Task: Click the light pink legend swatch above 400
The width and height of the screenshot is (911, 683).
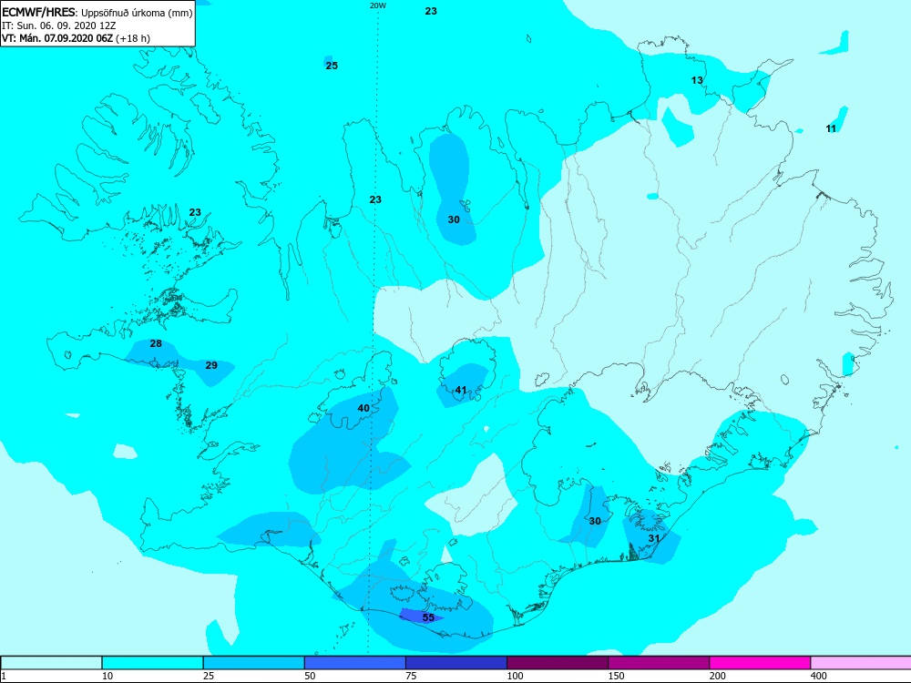Action: [x=861, y=663]
